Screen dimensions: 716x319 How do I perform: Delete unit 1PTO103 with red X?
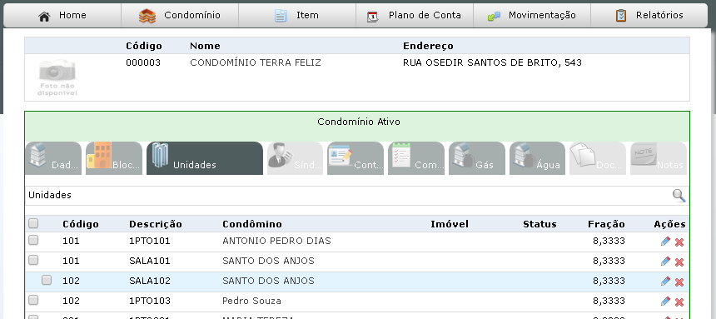[679, 302]
